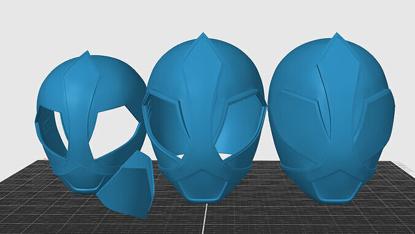415x234 pixels.
Task: Select the detached visor piece near left helmet
Action: [126, 185]
